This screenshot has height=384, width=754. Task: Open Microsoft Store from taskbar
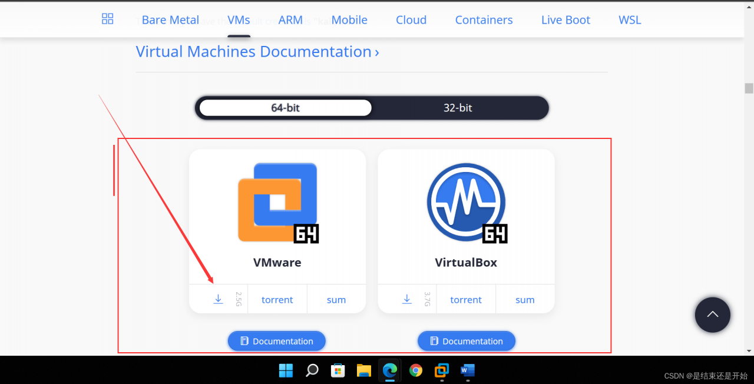(x=338, y=370)
